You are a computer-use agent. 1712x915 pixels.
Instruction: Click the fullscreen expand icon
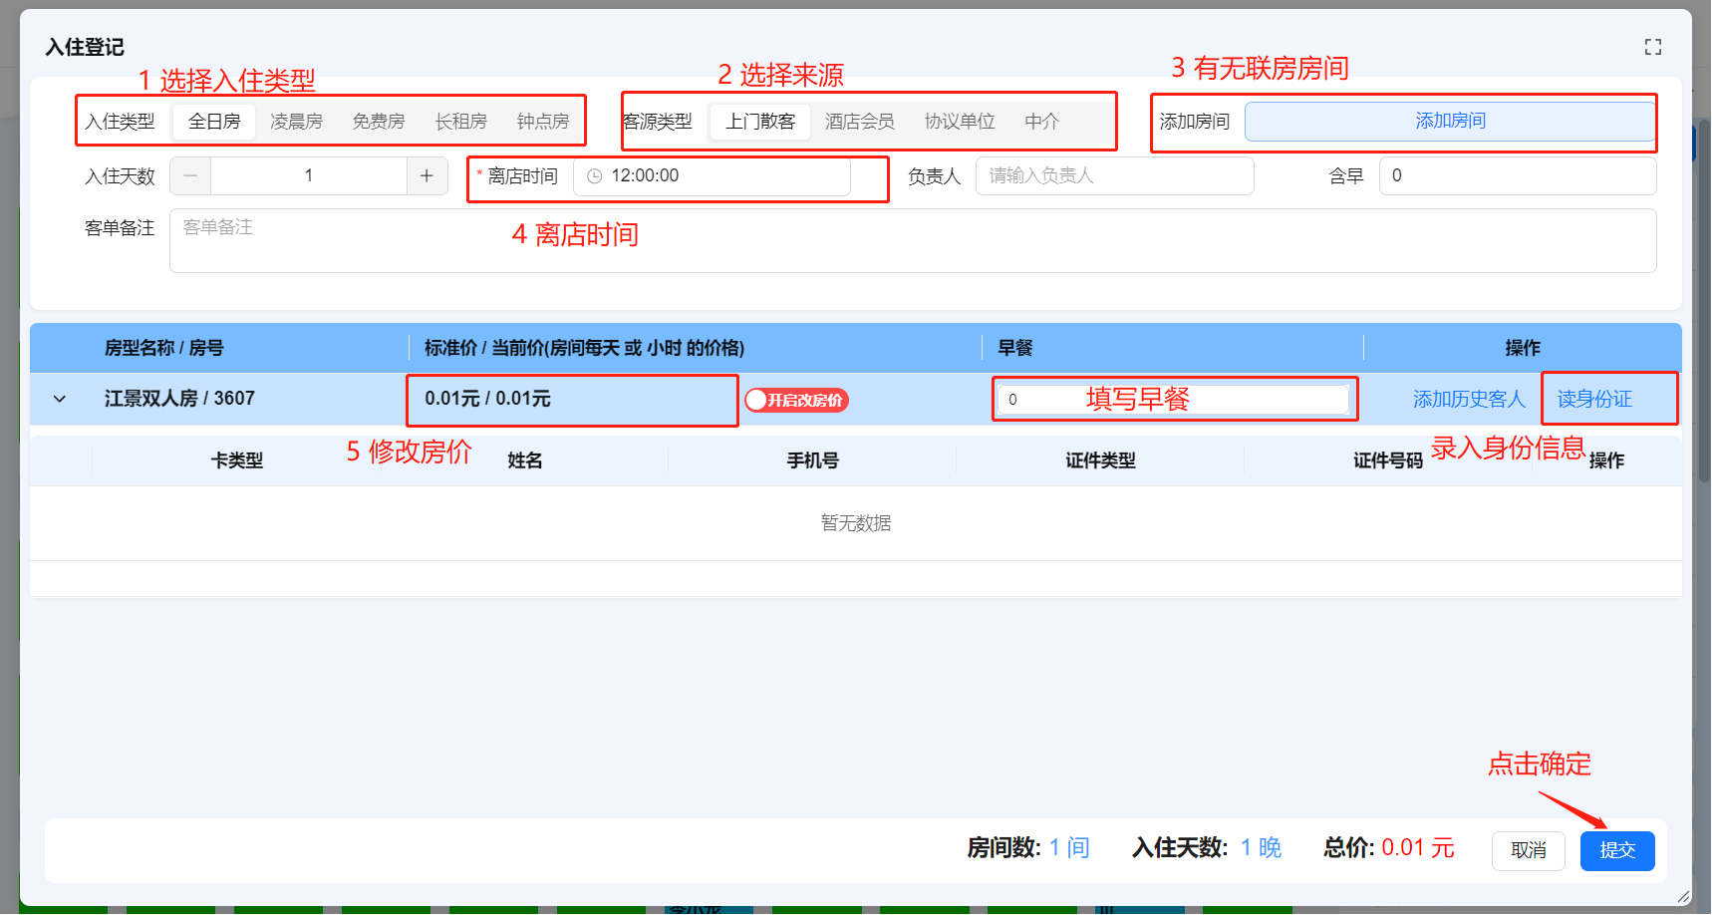(1652, 47)
